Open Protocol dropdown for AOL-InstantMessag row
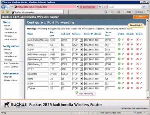 [81, 40]
